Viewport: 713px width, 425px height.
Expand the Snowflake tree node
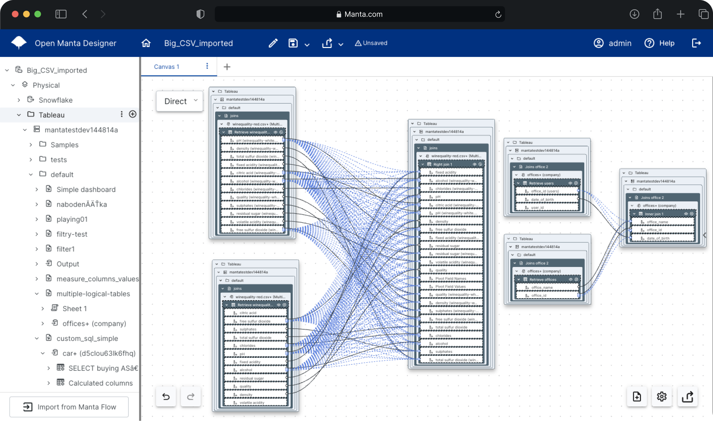[19, 100]
